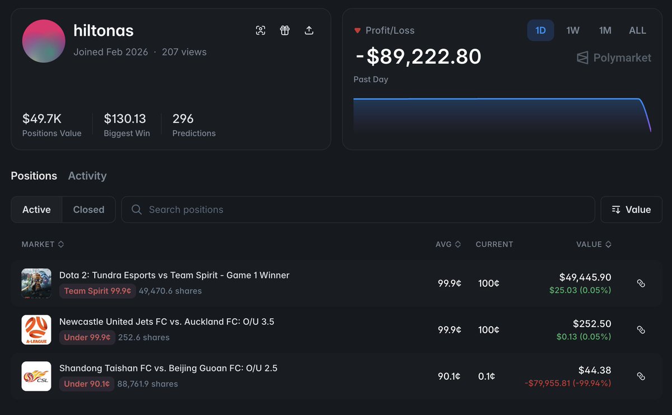Click the Under 90.1¢ outcome badge
The height and width of the screenshot is (415, 672).
87,384
